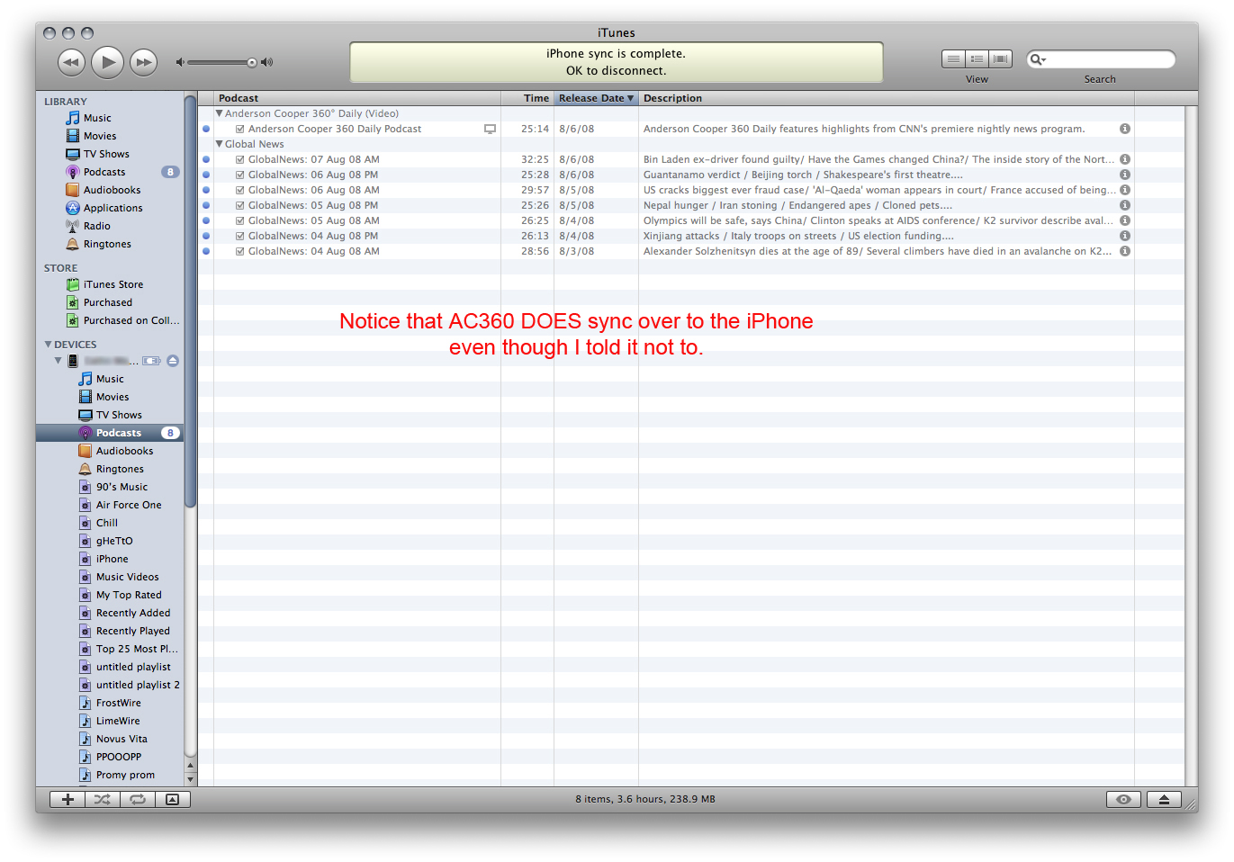Switch to list view icon

pyautogui.click(x=953, y=58)
